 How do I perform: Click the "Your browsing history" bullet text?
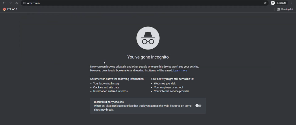point(106,84)
